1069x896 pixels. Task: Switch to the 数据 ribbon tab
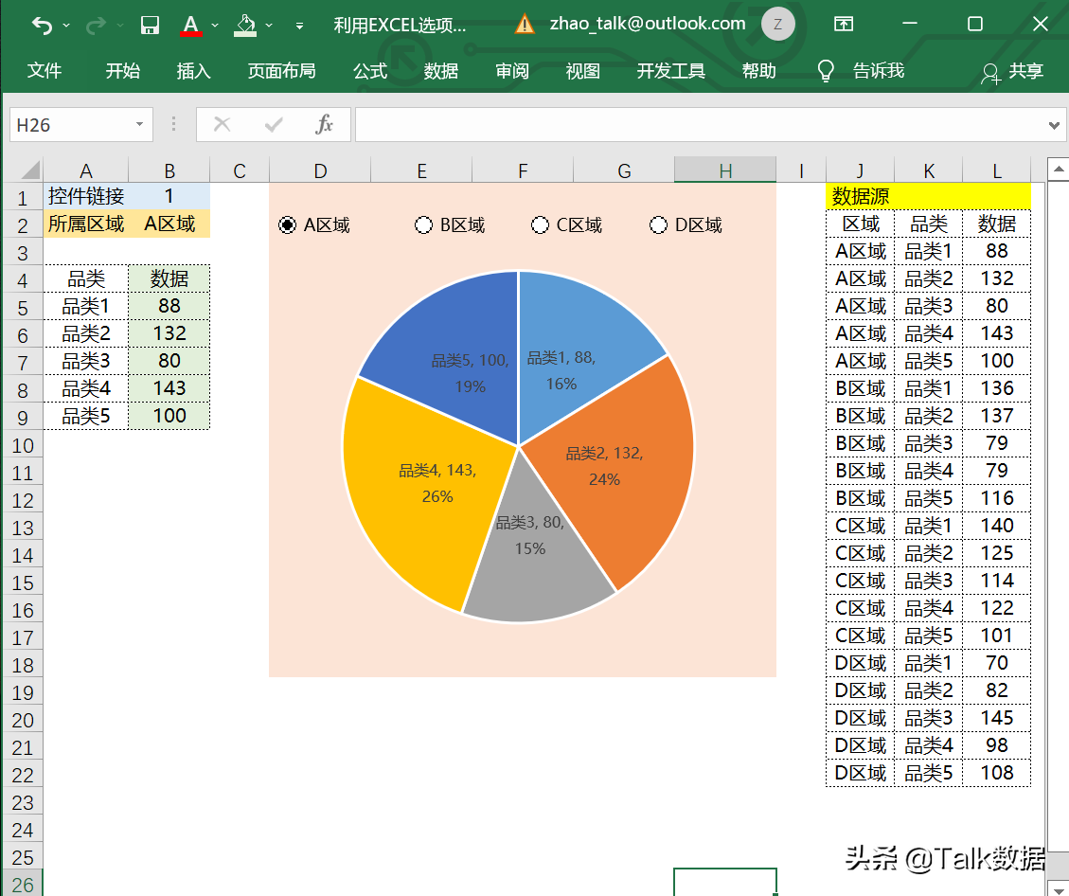tap(441, 70)
